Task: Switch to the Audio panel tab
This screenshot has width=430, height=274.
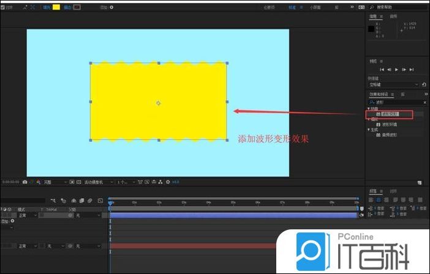Action: [x=393, y=17]
